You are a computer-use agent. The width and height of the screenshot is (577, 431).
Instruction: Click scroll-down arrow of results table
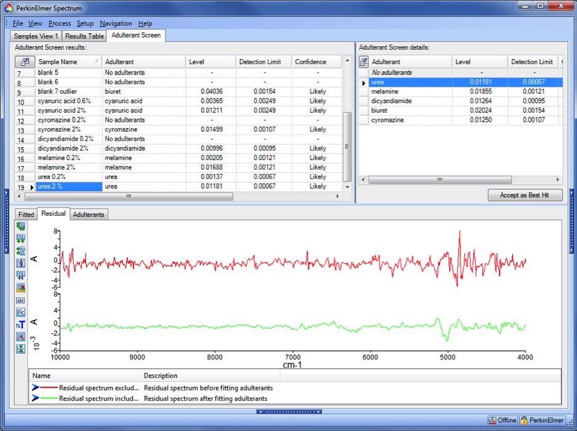coord(347,187)
